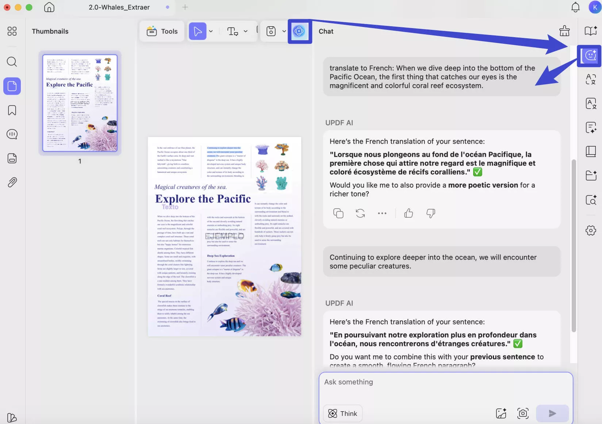This screenshot has width=602, height=424.
Task: Open the page translation icon below translate
Action: [591, 104]
